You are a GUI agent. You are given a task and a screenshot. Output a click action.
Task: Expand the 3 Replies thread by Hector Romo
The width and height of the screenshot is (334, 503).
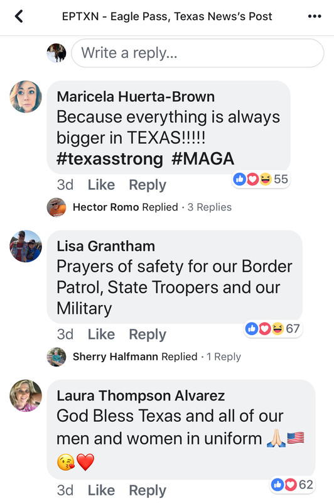210,207
